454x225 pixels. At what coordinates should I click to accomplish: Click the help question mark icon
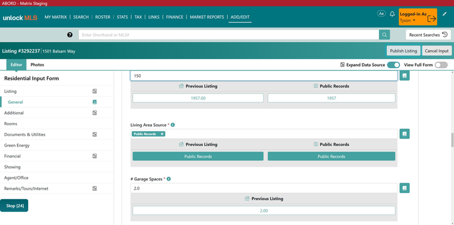coord(70,35)
